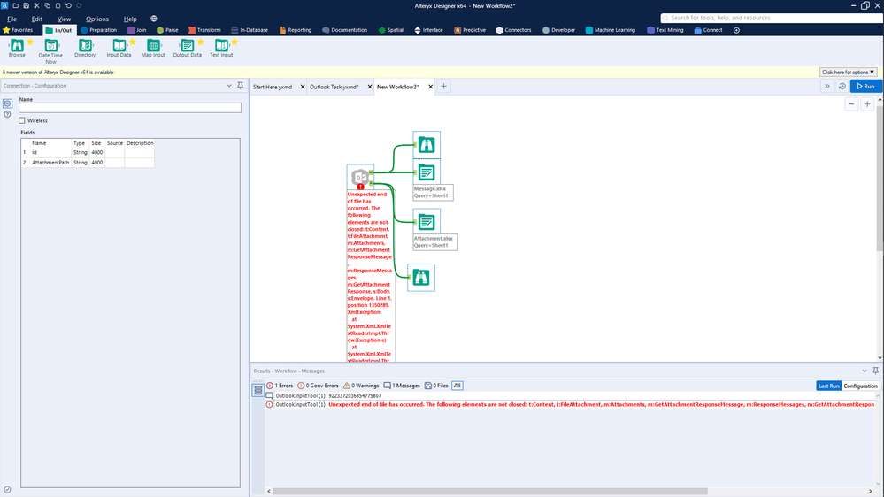The height and width of the screenshot is (497, 884).
Task: Select the Input Data tool
Action: (119, 48)
